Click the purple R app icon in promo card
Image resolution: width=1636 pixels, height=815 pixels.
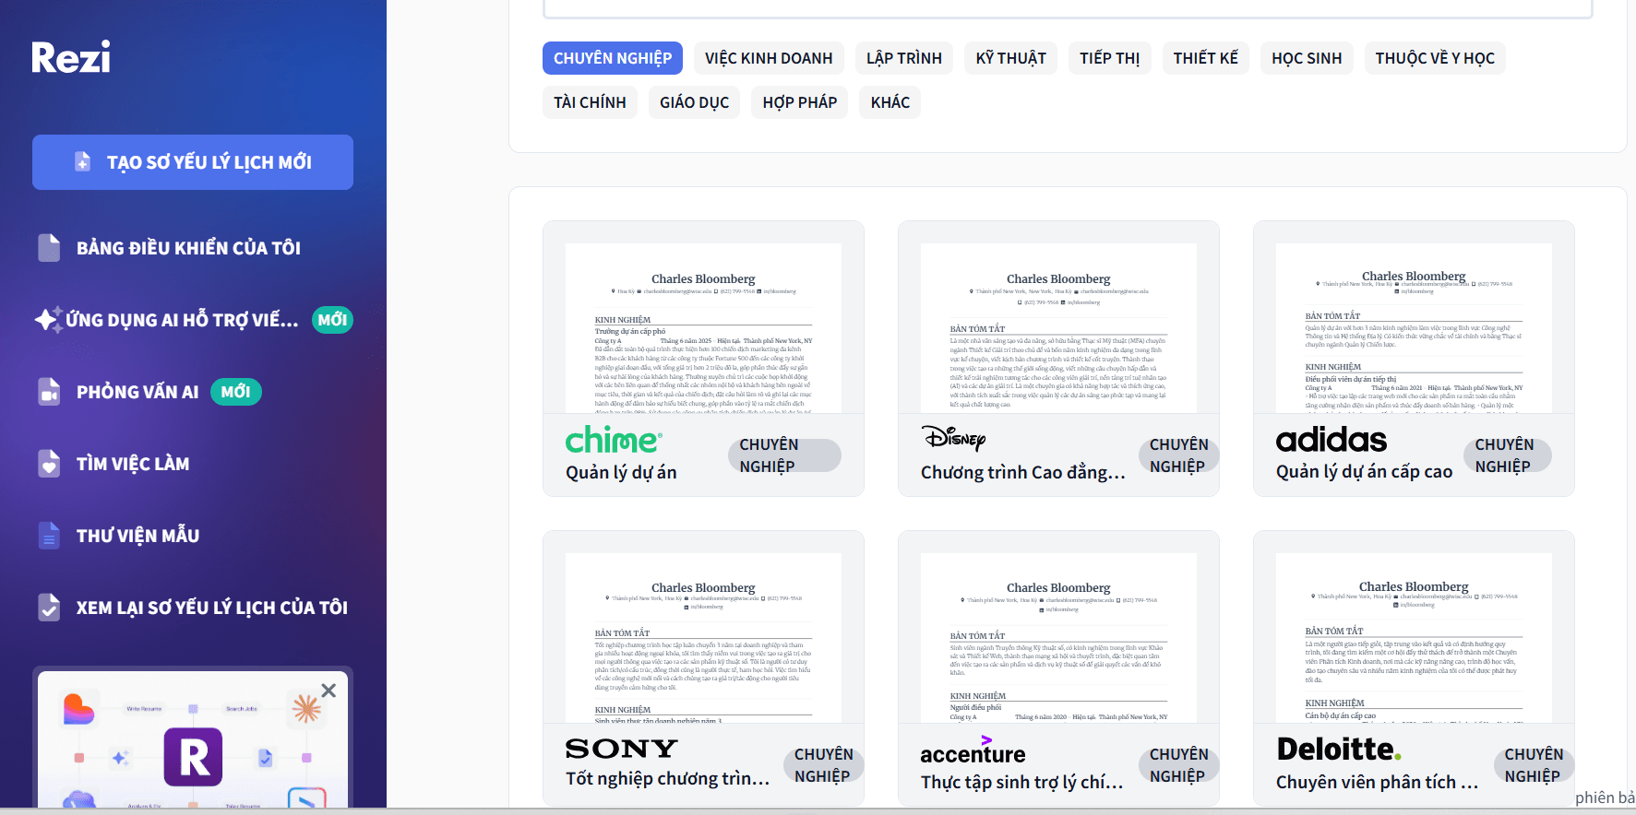tap(193, 757)
